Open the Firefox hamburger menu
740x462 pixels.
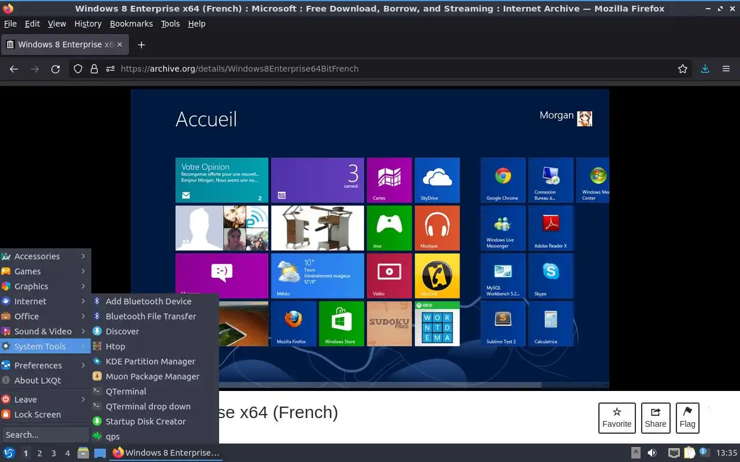726,69
